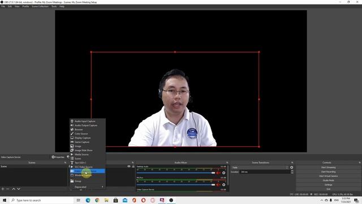Open Microsoft Edge from taskbar
This screenshot has width=362, height=204.
coord(88,200)
